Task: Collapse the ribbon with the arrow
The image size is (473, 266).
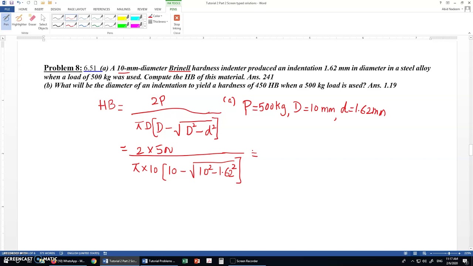Action: 469,33
